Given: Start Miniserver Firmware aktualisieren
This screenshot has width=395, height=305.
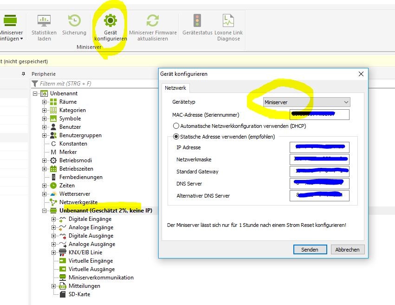Looking at the screenshot, I should tap(153, 28).
